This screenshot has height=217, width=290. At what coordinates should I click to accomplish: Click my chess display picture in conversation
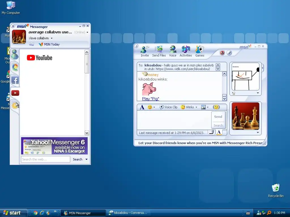tap(246, 116)
